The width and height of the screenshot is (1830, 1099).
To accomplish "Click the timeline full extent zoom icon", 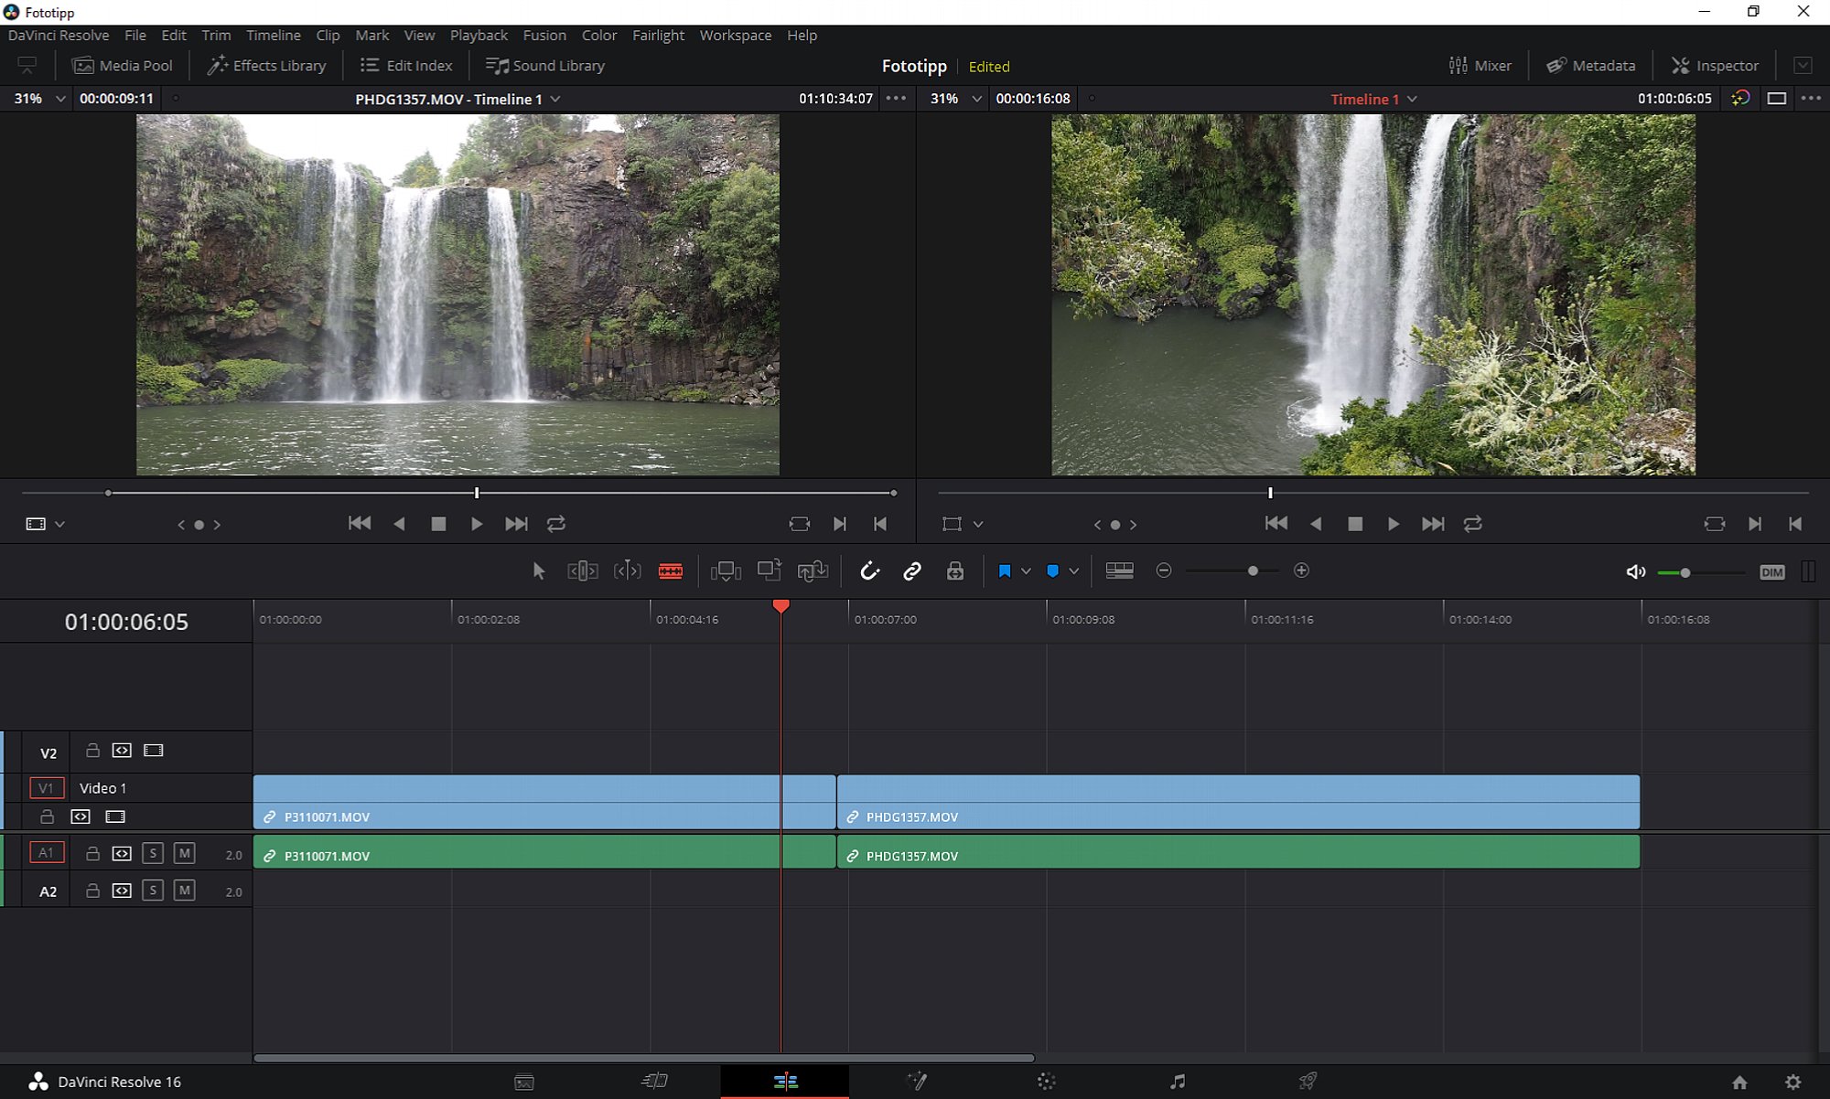I will 1120,571.
